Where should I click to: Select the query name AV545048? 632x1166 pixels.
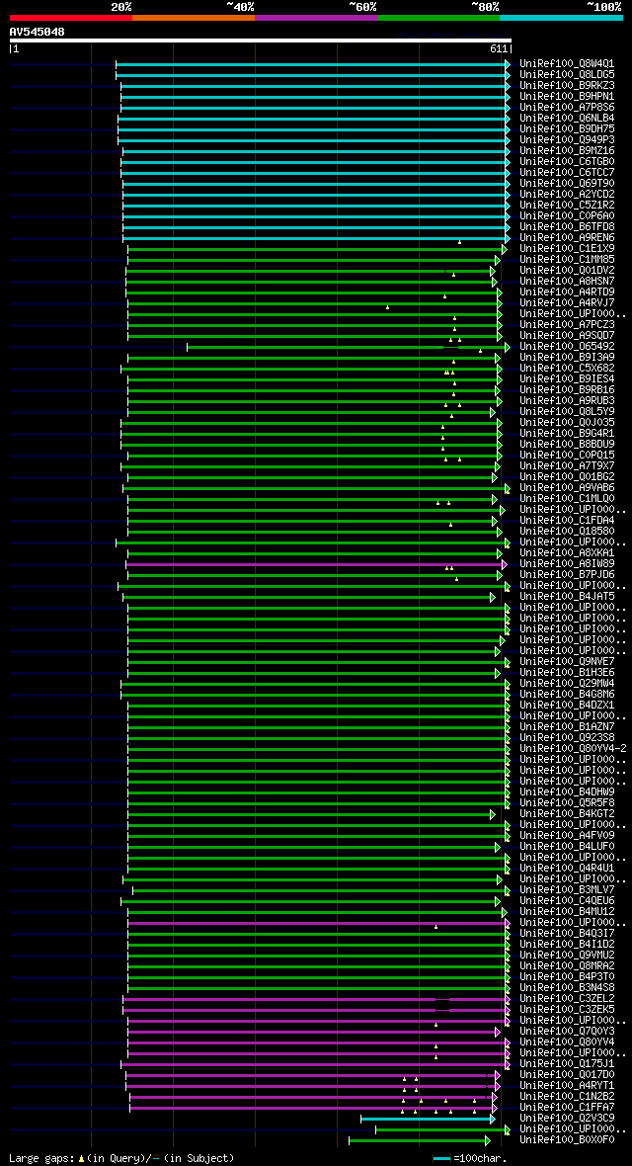coord(37,32)
